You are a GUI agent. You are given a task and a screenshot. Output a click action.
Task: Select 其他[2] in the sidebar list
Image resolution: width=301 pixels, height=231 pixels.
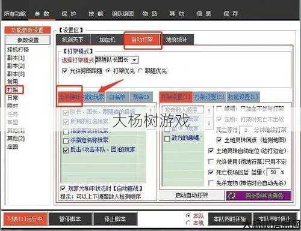(16, 139)
